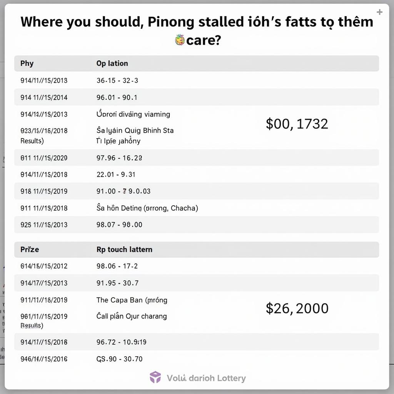Click the Prize section header
The width and height of the screenshot is (394, 394).
coord(30,249)
